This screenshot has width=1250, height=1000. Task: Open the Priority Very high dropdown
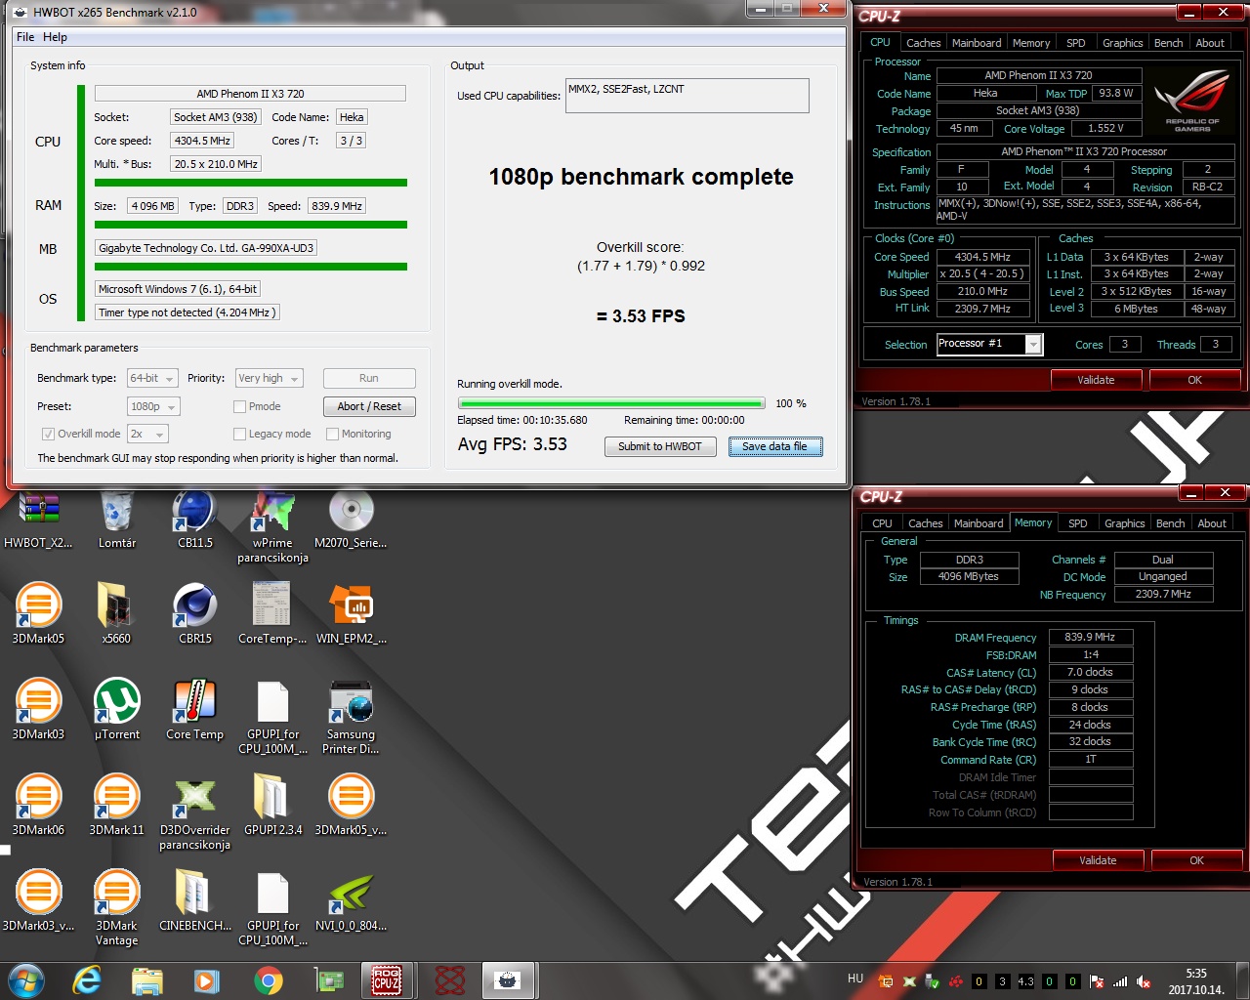click(270, 378)
